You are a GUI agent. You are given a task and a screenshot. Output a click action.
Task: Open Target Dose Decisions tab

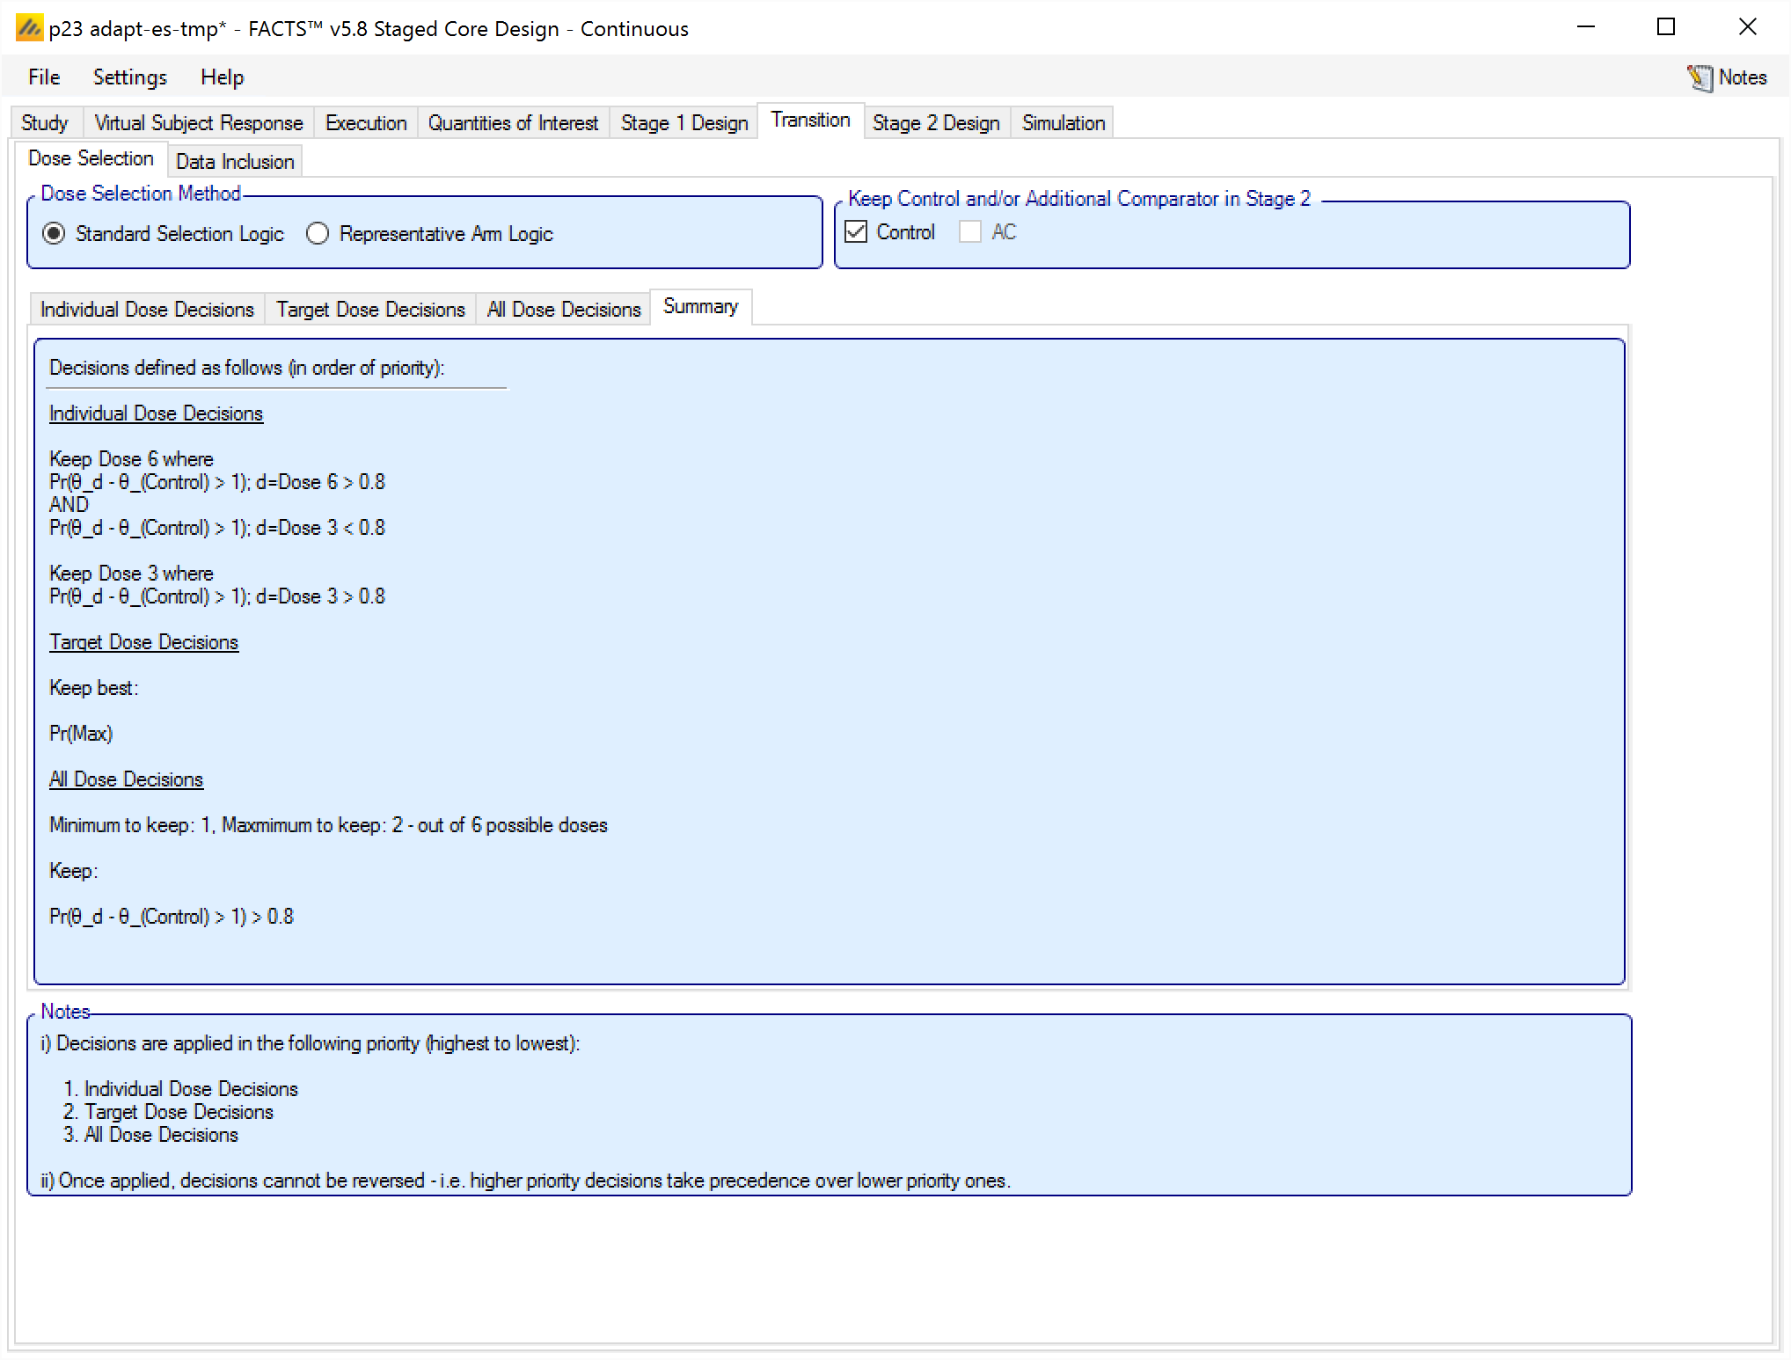tap(370, 310)
